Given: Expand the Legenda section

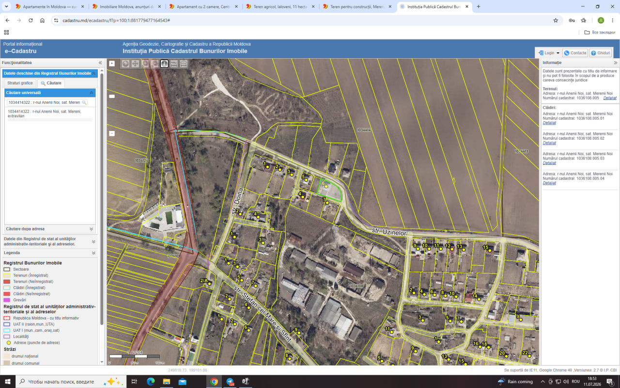Looking at the screenshot, I should point(93,253).
